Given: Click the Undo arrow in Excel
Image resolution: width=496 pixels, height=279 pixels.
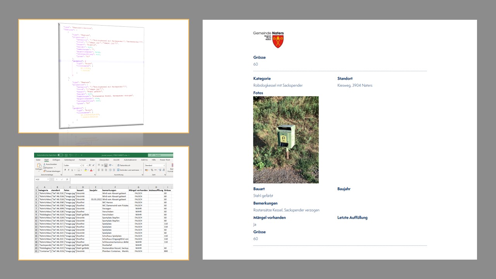Looking at the screenshot, I should [71, 155].
